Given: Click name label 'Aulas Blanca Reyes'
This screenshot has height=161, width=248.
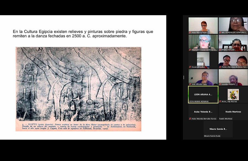Looking at the screenshot, I should coord(199,32).
